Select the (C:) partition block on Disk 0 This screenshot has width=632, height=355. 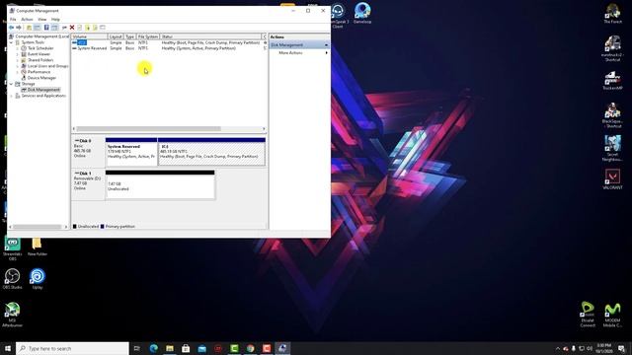(211, 152)
